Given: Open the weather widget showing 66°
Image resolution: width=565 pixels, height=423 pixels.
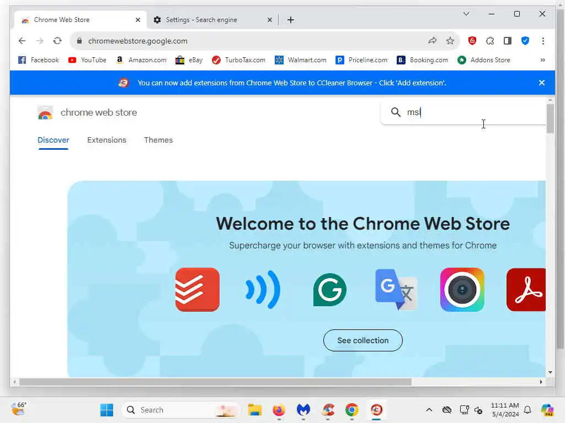Looking at the screenshot, I should pyautogui.click(x=19, y=409).
